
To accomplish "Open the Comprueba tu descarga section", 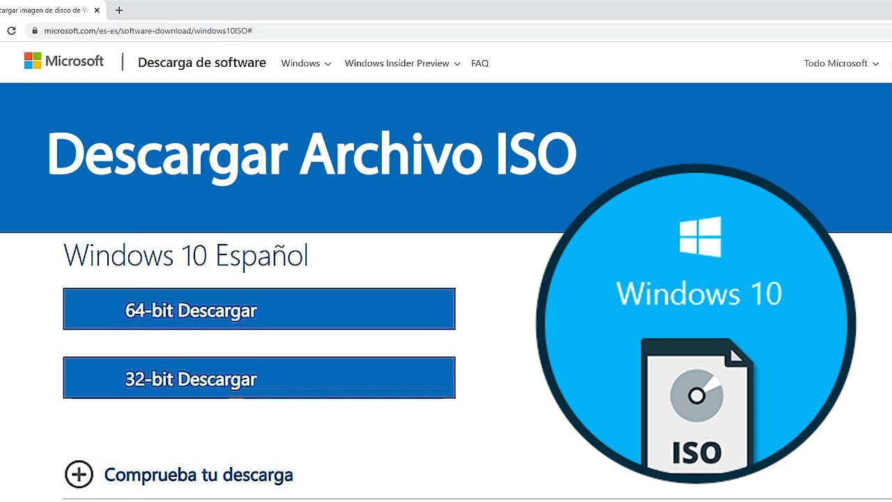I will 198,474.
